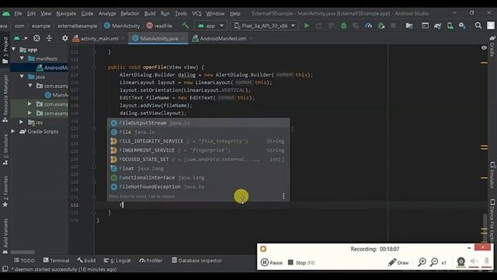Click the Stop icon in toolbar
Screen dimensions: 497x280
[x=393, y=26]
